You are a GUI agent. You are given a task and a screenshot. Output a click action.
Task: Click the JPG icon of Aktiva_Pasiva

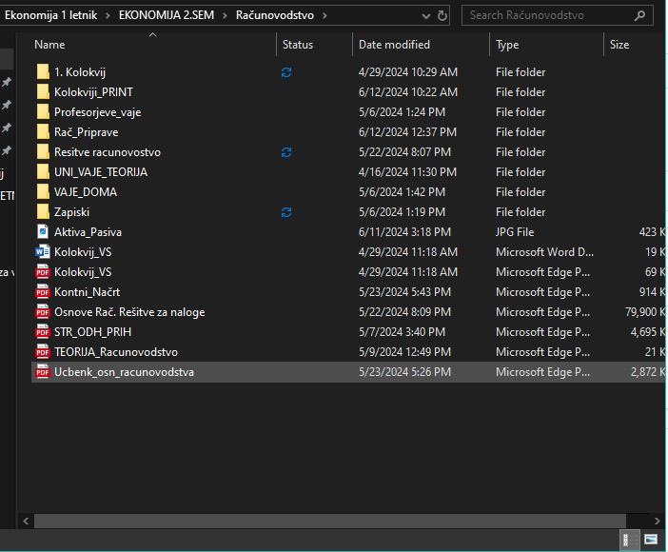pyautogui.click(x=42, y=232)
